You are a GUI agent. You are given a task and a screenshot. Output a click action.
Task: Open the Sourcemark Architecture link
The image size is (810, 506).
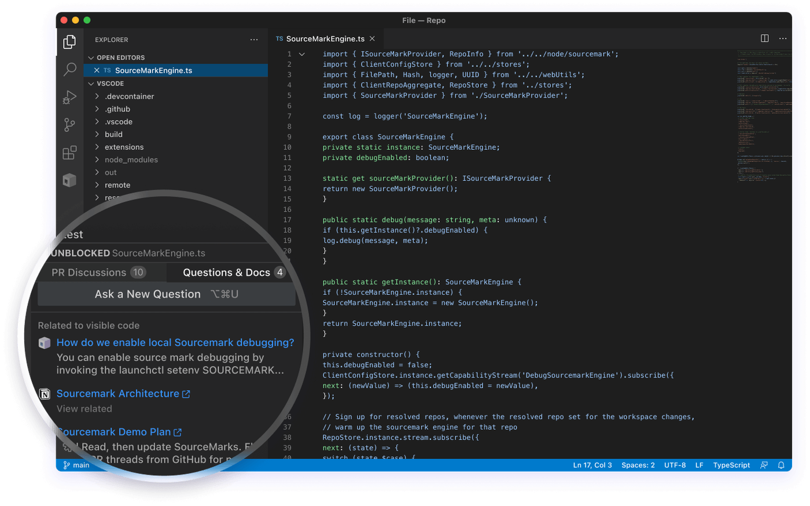tap(118, 394)
